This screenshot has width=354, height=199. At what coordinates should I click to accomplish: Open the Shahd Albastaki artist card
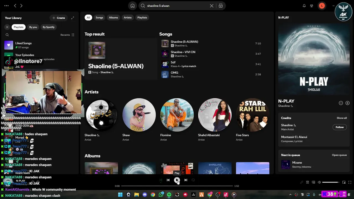tap(215, 120)
